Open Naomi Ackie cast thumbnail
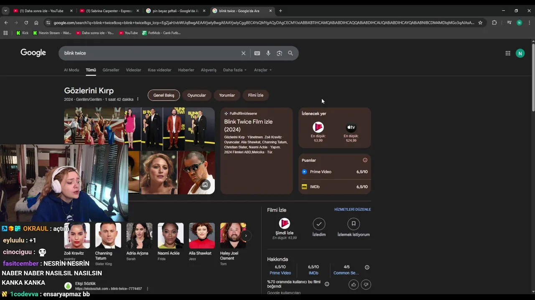535x300 pixels. tap(171, 235)
